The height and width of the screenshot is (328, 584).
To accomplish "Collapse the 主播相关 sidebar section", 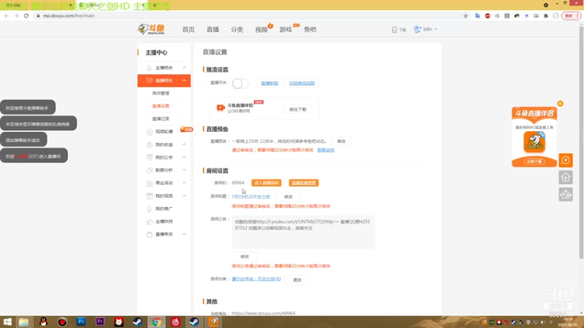I will pyautogui.click(x=184, y=68).
